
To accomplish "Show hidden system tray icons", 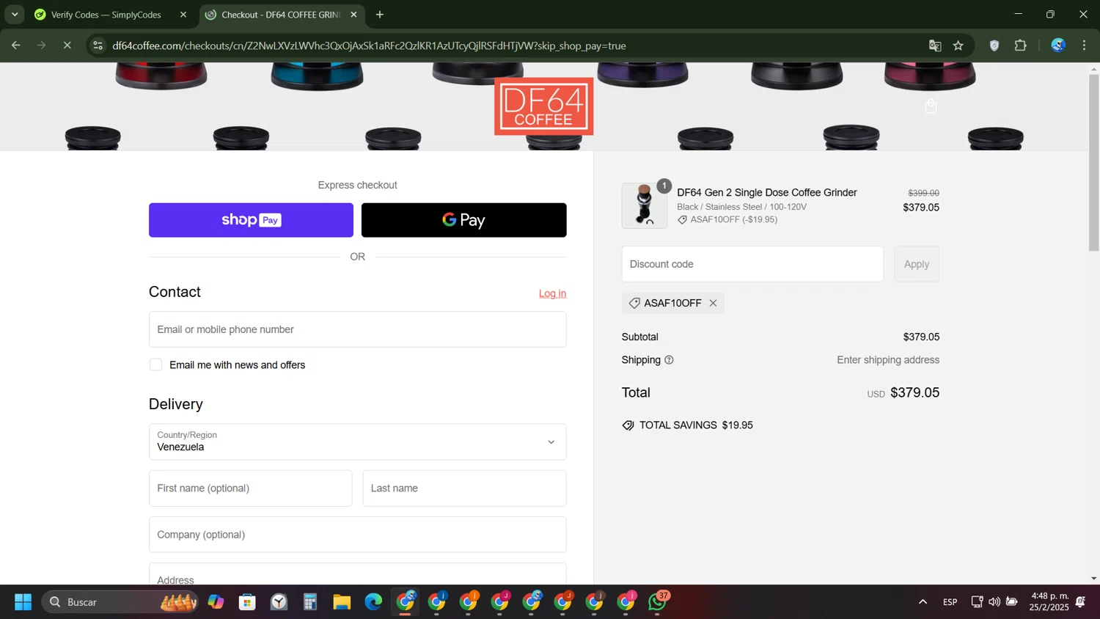I will coord(923,602).
